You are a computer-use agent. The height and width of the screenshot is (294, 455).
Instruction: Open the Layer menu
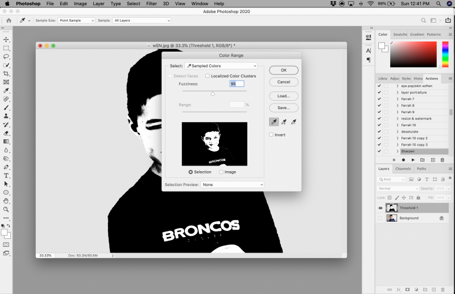tap(98, 3)
